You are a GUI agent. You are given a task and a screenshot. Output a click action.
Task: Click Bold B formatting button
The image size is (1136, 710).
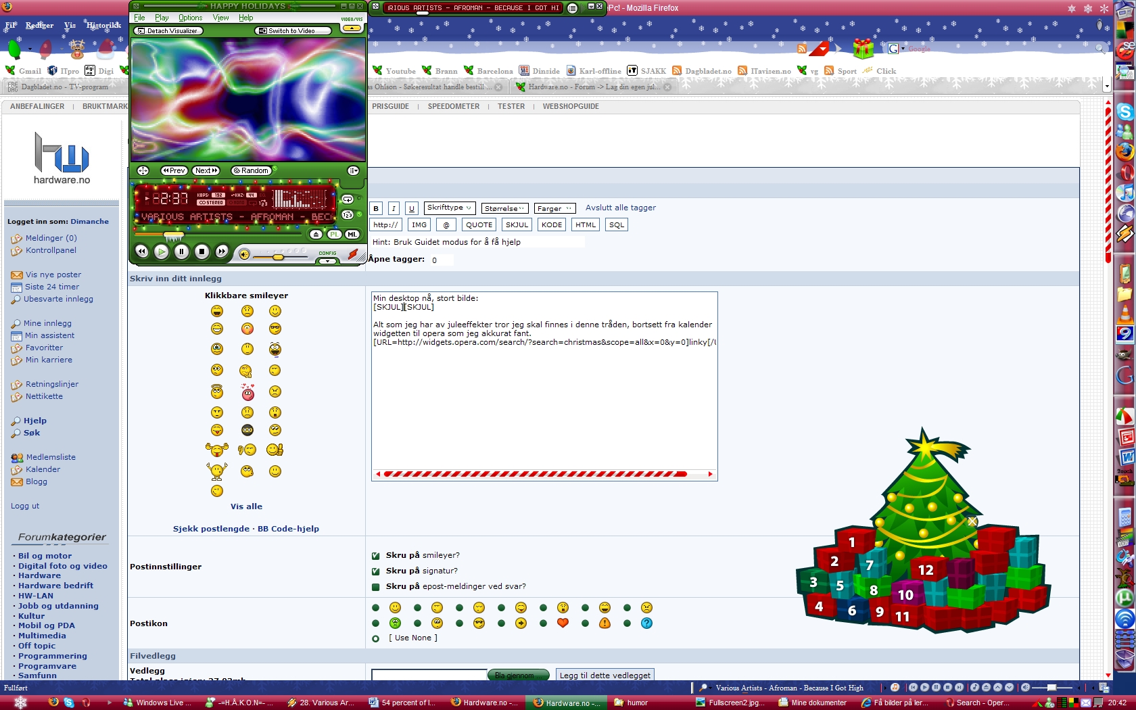tap(376, 208)
